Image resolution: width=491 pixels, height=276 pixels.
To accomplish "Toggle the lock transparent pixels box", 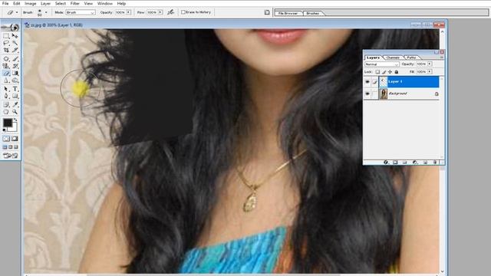I will [x=378, y=72].
